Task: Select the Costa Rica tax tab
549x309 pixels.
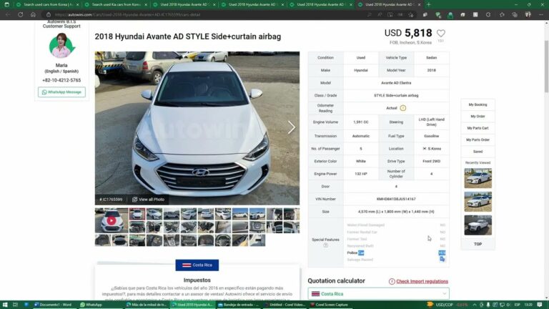Action: 197,265
